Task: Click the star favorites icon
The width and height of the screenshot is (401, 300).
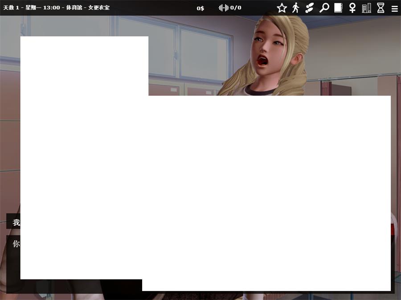Action: click(x=282, y=8)
